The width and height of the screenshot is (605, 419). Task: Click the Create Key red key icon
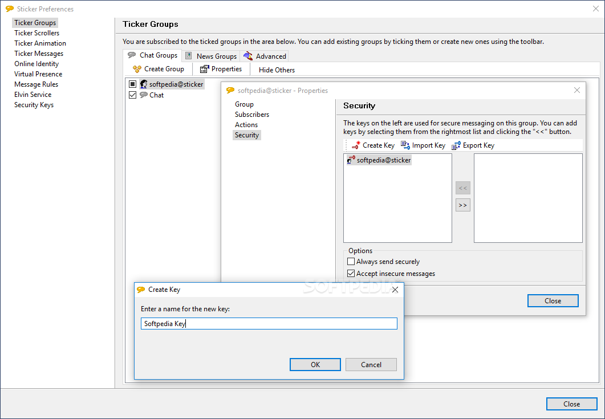pyautogui.click(x=356, y=145)
